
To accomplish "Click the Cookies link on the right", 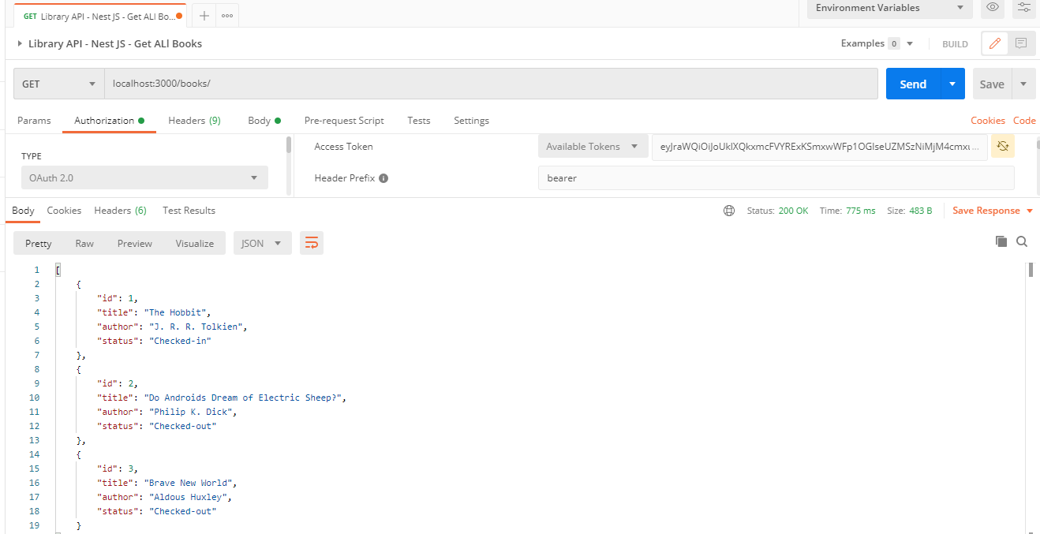I will (x=987, y=121).
